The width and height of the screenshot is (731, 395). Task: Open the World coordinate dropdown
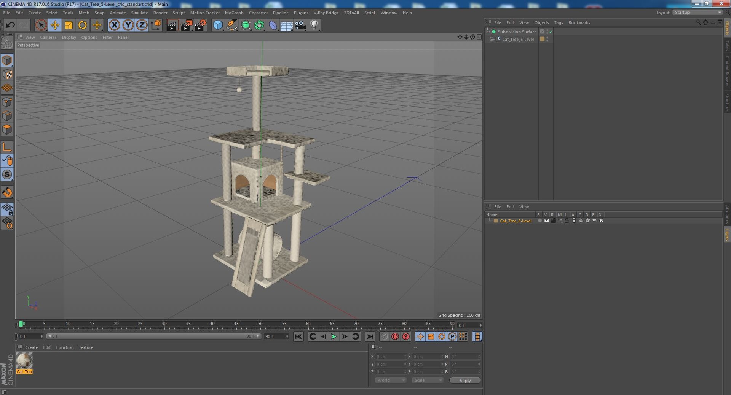[x=391, y=380]
